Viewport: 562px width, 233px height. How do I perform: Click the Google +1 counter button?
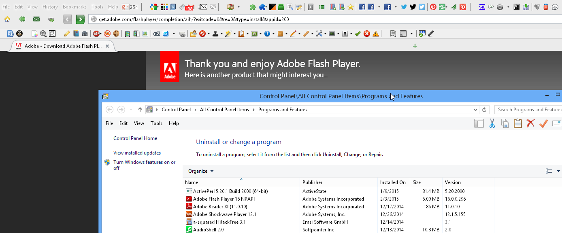130,7
